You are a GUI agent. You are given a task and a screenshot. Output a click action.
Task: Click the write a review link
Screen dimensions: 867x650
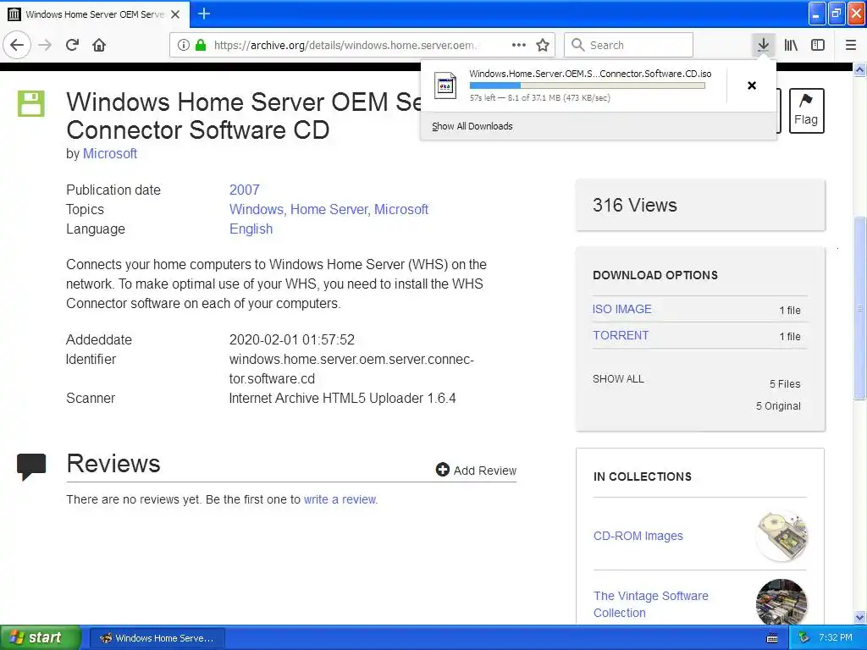tap(340, 499)
